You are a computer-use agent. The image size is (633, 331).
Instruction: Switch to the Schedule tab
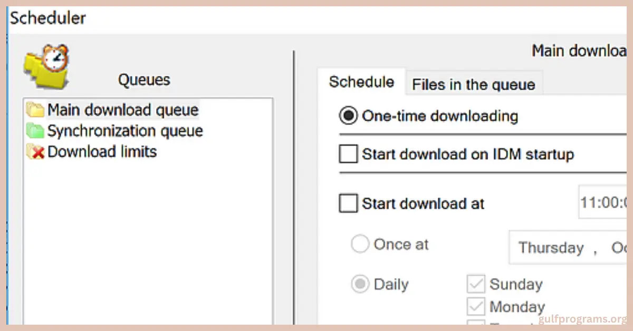tap(361, 82)
